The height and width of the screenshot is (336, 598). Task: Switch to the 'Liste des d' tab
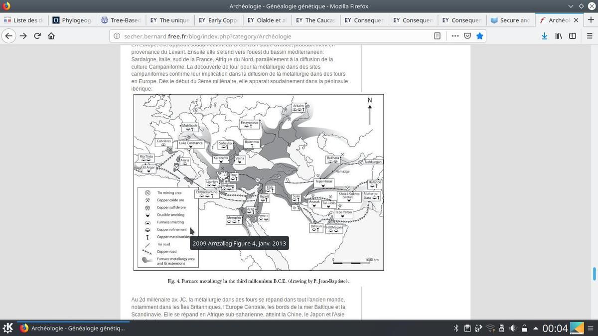23,20
